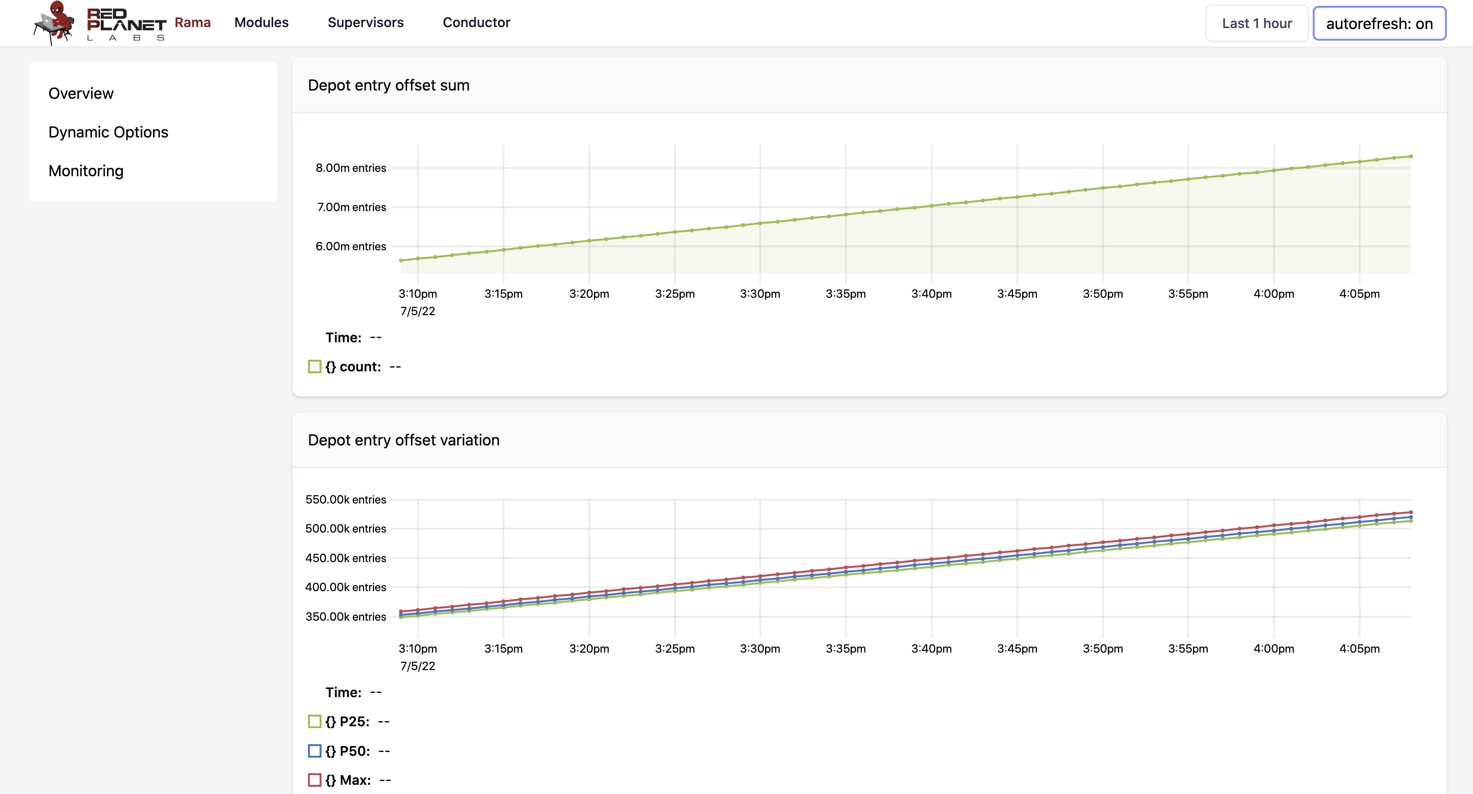The width and height of the screenshot is (1473, 794).
Task: Toggle the count series checkbox
Action: (x=314, y=366)
